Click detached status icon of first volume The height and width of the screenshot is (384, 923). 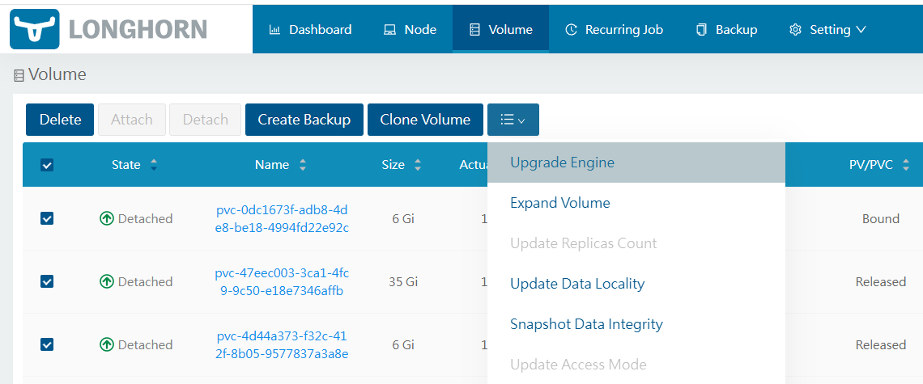(x=107, y=218)
